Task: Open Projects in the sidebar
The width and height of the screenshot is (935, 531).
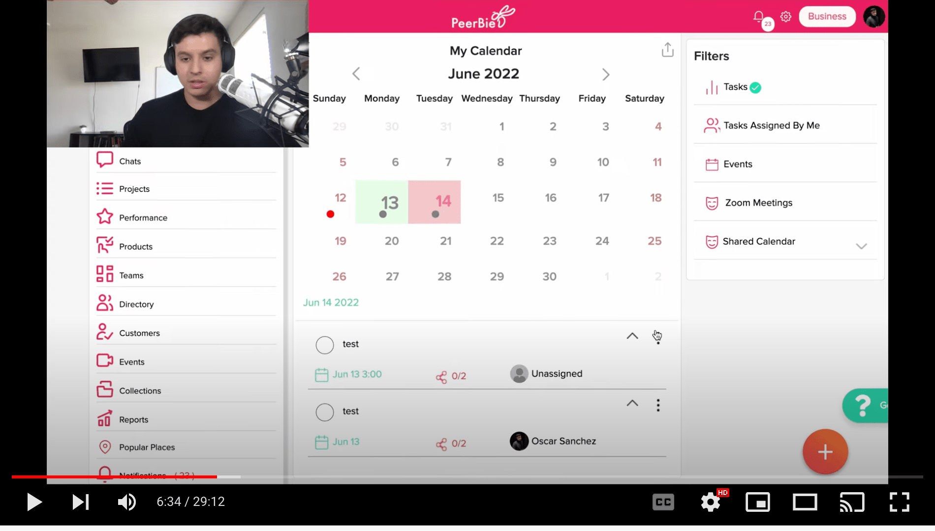Action: click(134, 189)
